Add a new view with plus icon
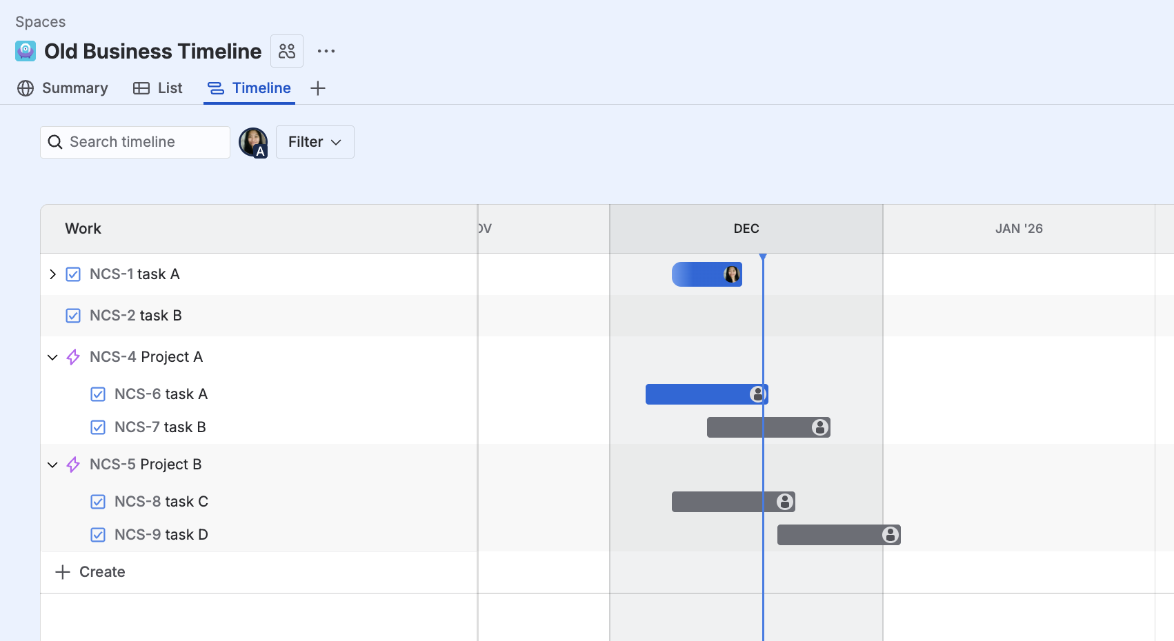 coord(318,88)
